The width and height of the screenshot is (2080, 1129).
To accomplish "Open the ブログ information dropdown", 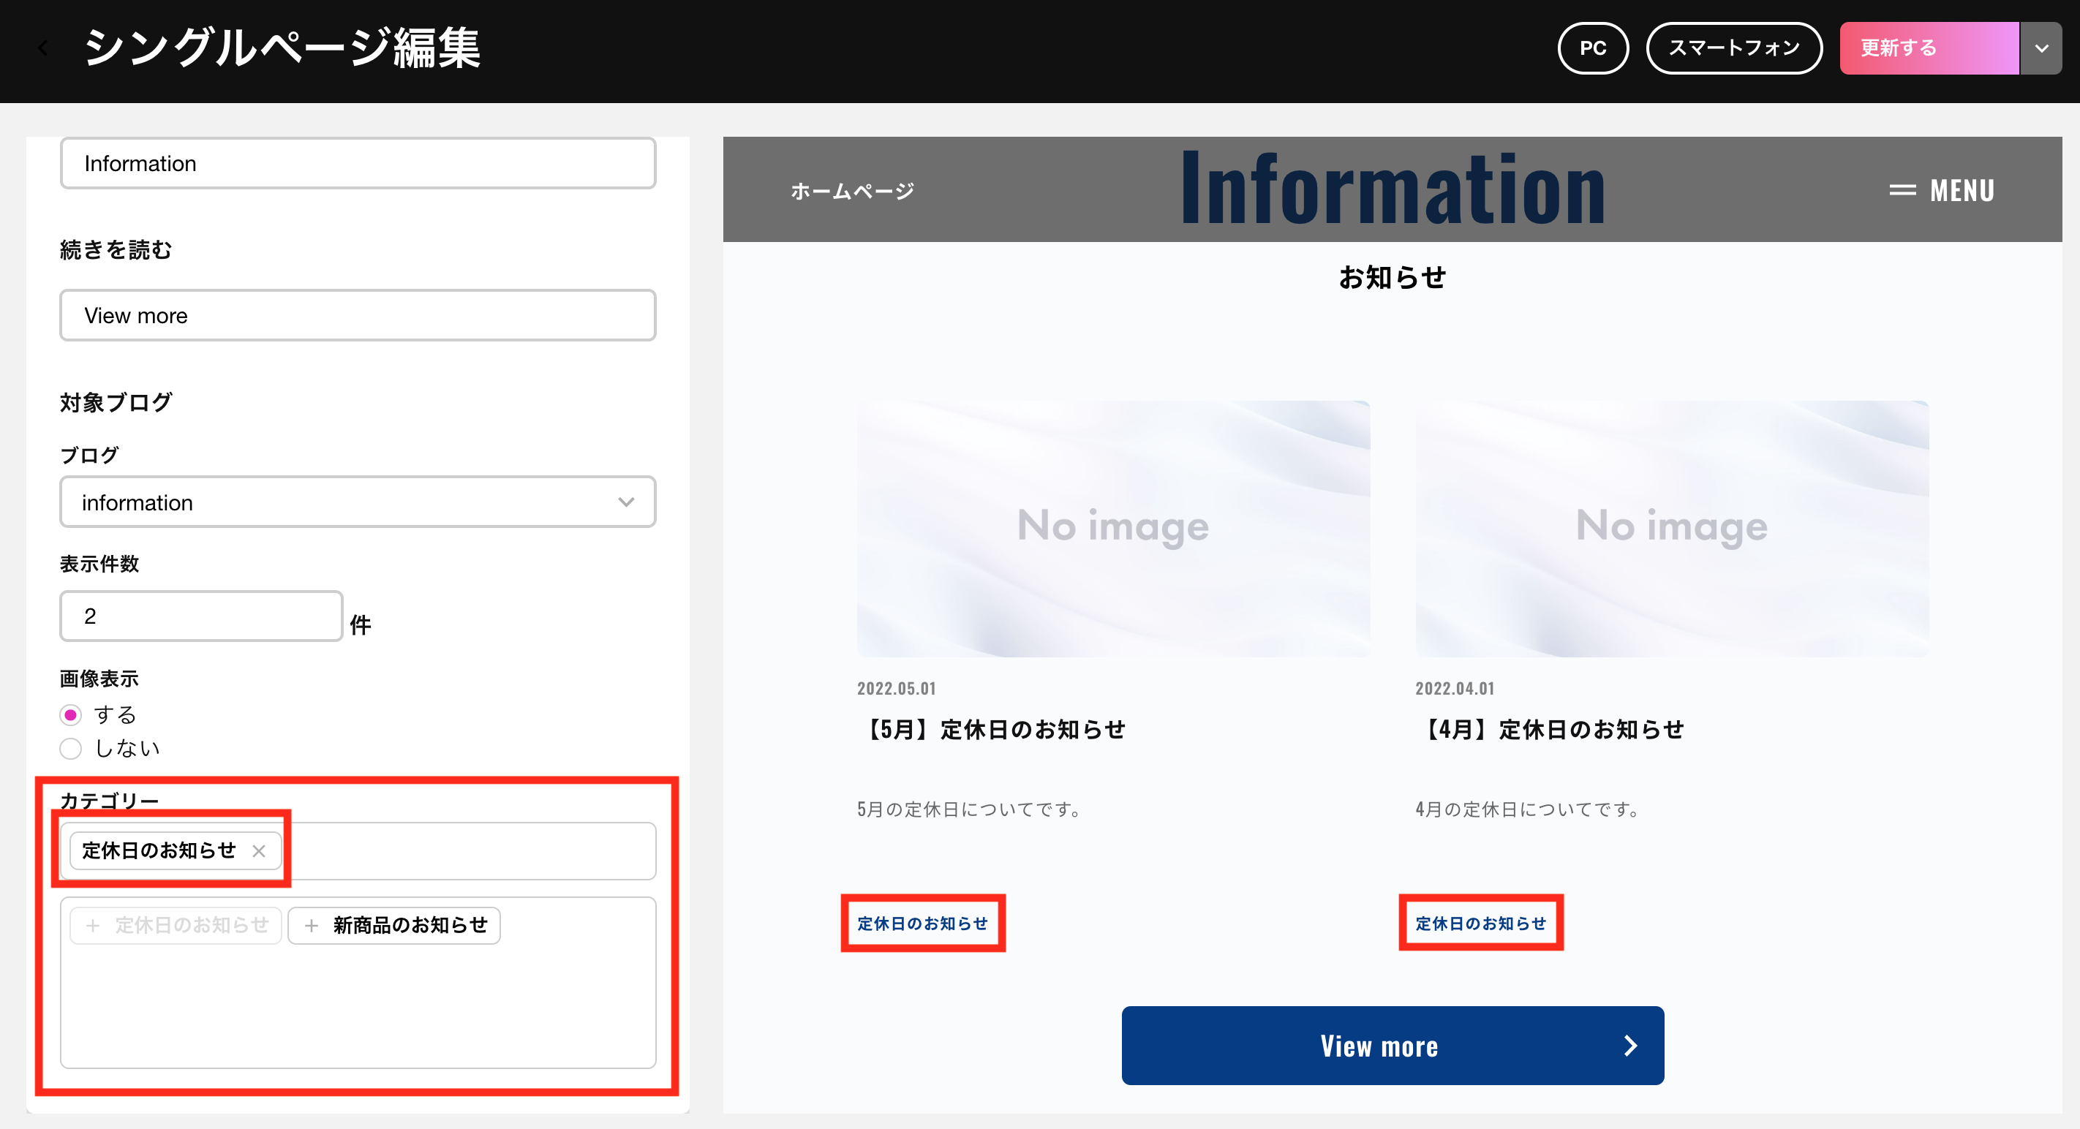I will click(x=358, y=502).
